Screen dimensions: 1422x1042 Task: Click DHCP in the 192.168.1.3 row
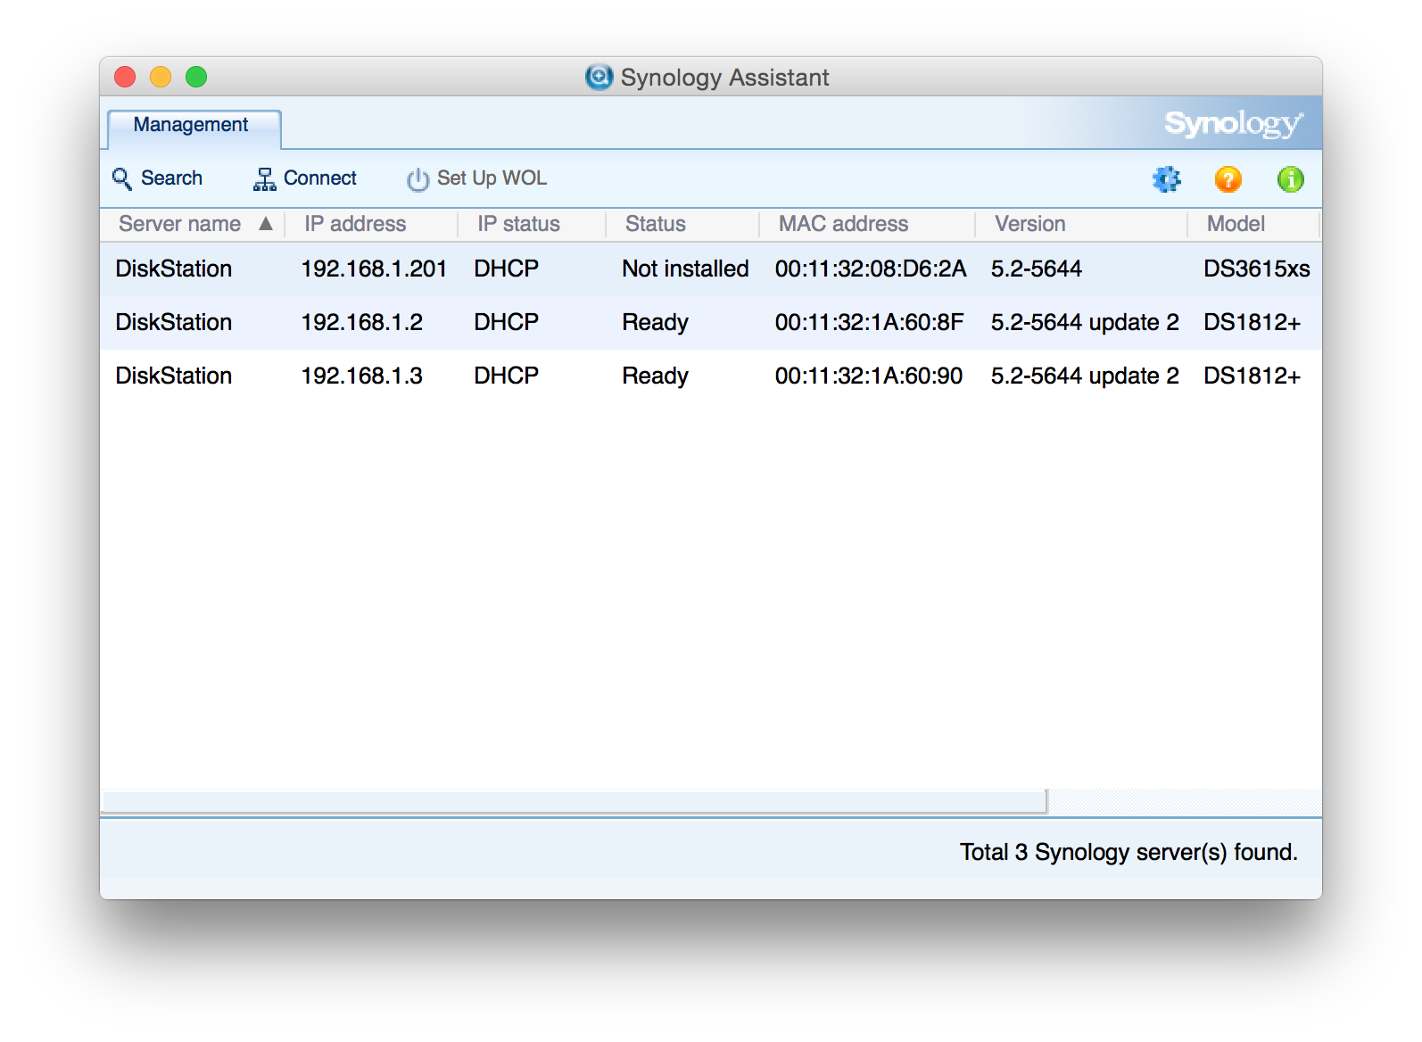pos(506,376)
